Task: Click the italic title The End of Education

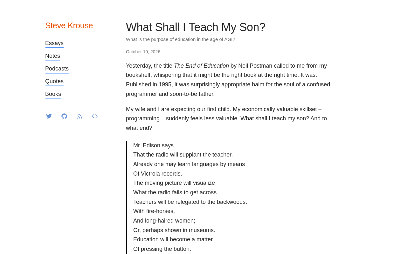Action: 202,66
